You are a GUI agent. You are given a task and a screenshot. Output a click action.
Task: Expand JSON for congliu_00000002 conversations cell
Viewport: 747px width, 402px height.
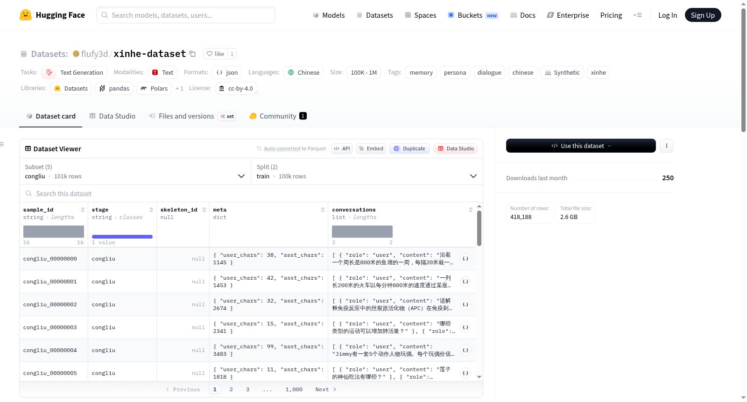tap(465, 304)
